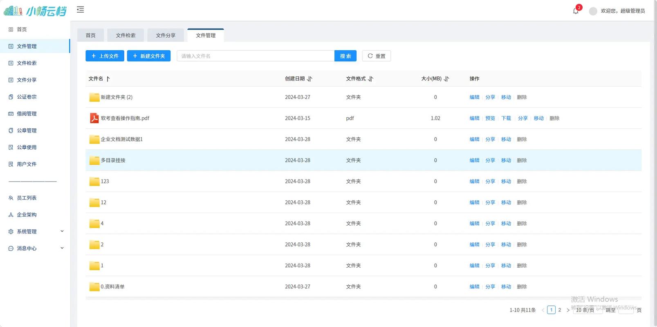Collapse the sidebar with the menu-fold icon

[x=80, y=9]
